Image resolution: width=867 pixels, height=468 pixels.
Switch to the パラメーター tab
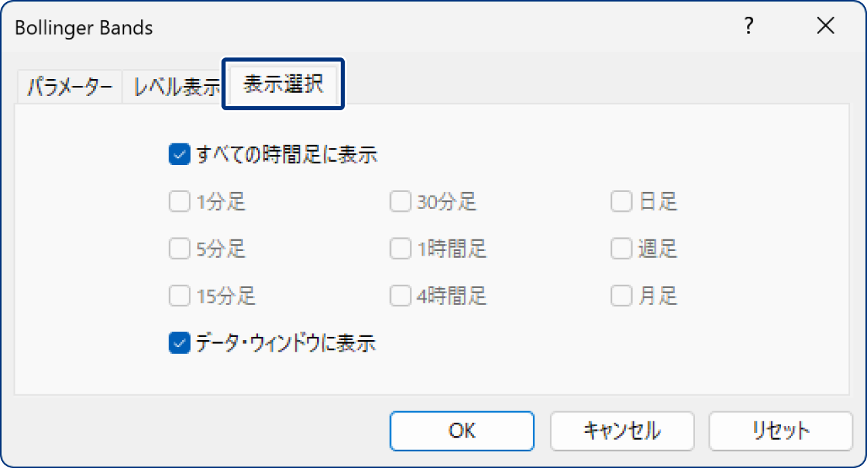pyautogui.click(x=68, y=85)
